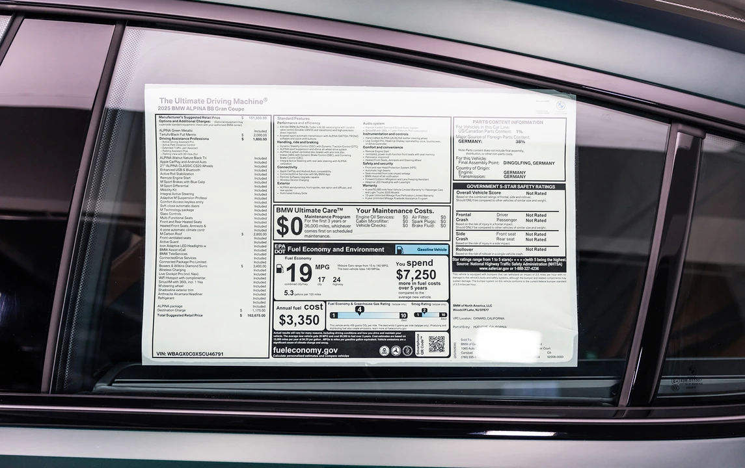The height and width of the screenshot is (468, 745).
Task: Click 'Your Maintenance Costs.' heading
Action: 395,211
